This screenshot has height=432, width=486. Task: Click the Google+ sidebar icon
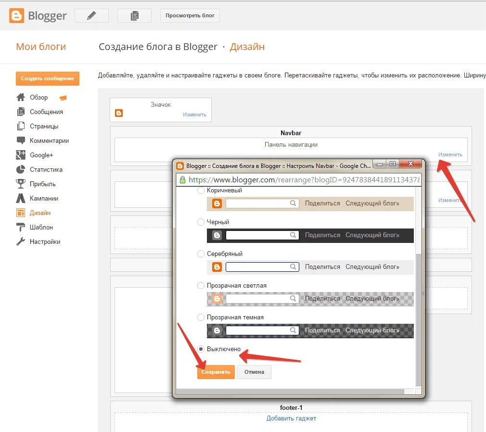[x=21, y=155]
